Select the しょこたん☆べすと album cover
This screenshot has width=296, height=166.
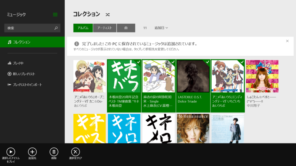click(x=262, y=76)
